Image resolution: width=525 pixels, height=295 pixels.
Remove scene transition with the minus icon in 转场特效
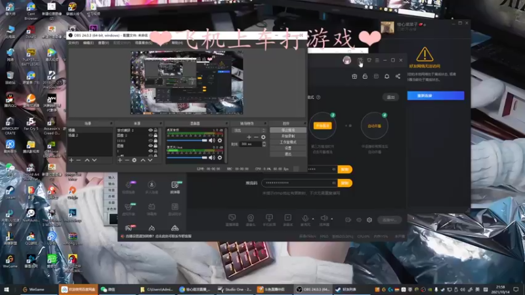256,137
